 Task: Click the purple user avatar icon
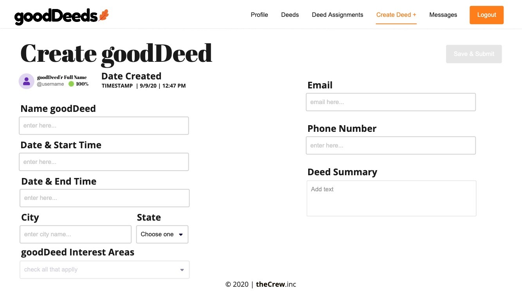click(26, 81)
